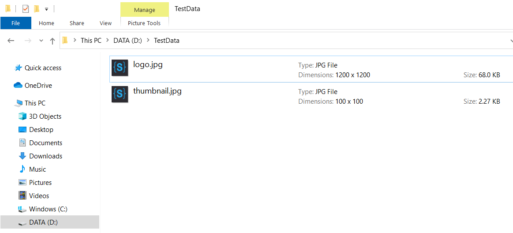Click the address bar folder icon
513x233 pixels.
(65, 41)
